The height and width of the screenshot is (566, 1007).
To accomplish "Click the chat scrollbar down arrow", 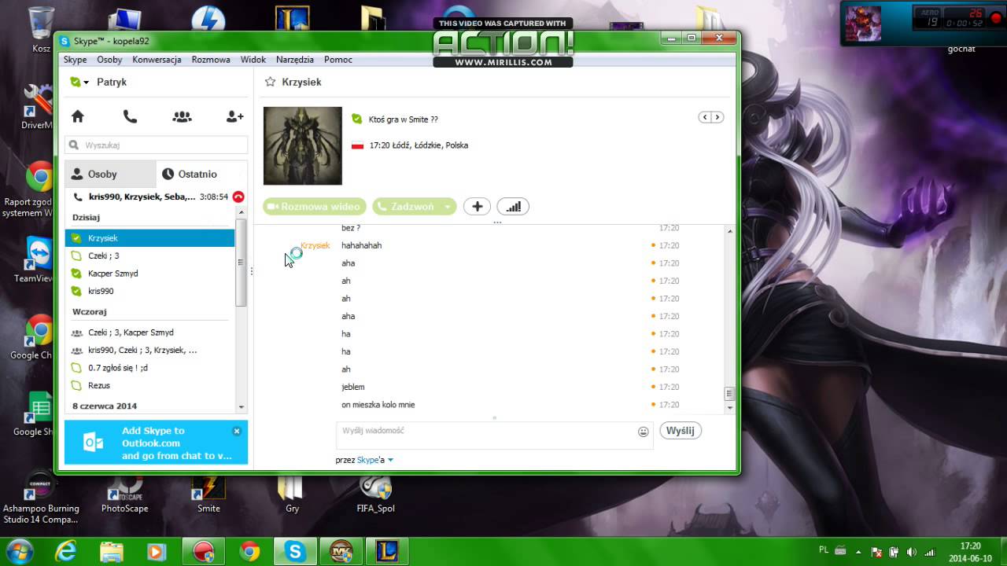I will (x=729, y=408).
